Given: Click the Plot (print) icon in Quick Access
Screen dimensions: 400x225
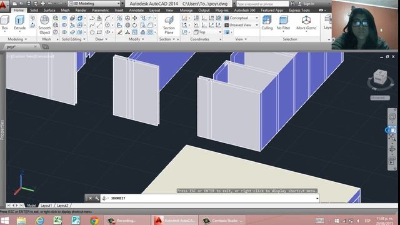Looking at the screenshot, I should pyautogui.click(x=43, y=4).
